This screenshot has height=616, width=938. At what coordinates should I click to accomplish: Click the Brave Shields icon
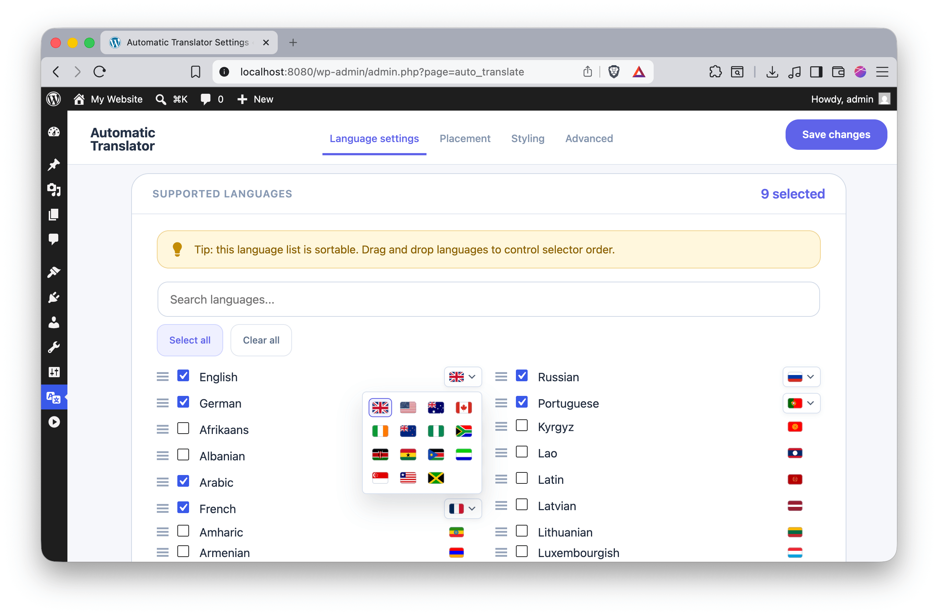click(614, 72)
